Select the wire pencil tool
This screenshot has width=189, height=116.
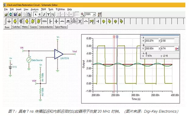pyautogui.click(x=44, y=15)
